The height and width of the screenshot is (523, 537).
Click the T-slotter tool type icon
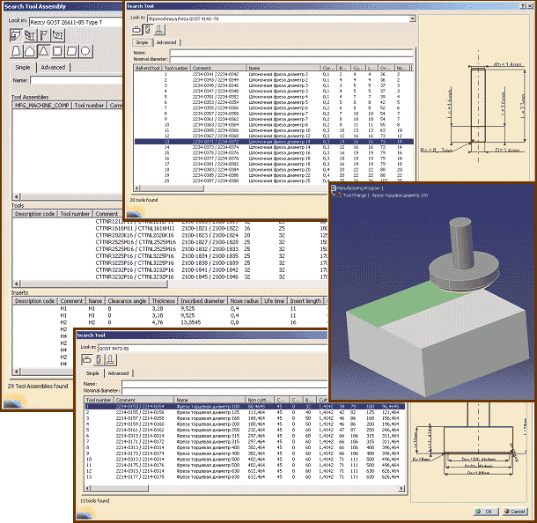pos(158,28)
